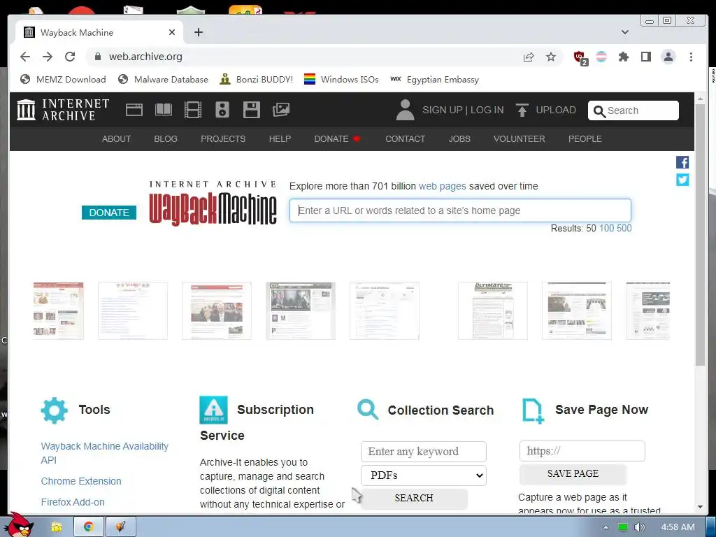The width and height of the screenshot is (716, 537).
Task: Click the page vertical scrollbar
Action: (x=700, y=235)
